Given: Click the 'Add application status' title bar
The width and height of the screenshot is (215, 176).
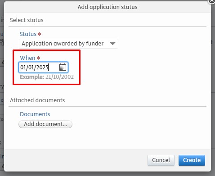Looking at the screenshot, I should click(x=107, y=7).
